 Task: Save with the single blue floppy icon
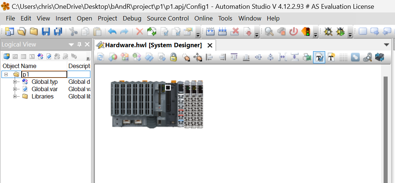pos(46,31)
